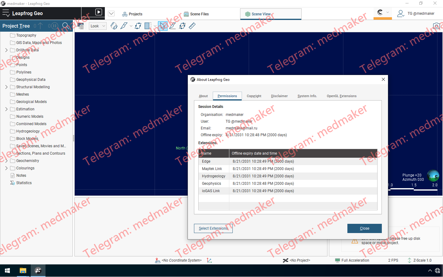
Task: Activate the Ruler measurement tool
Action: [192, 26]
